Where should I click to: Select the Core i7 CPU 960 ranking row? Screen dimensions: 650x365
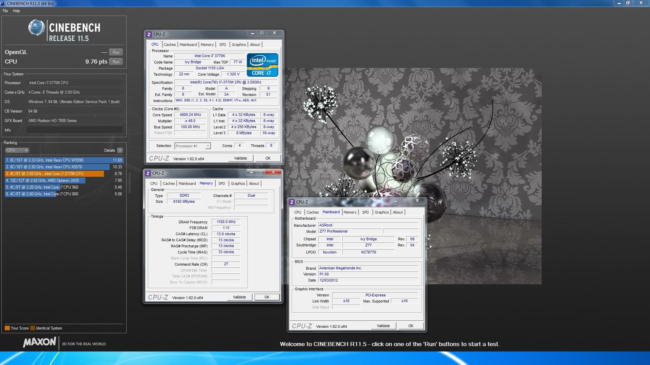click(x=64, y=187)
